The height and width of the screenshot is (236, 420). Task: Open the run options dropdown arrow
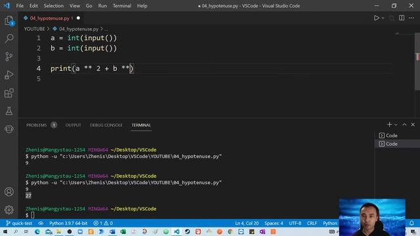tap(383, 18)
